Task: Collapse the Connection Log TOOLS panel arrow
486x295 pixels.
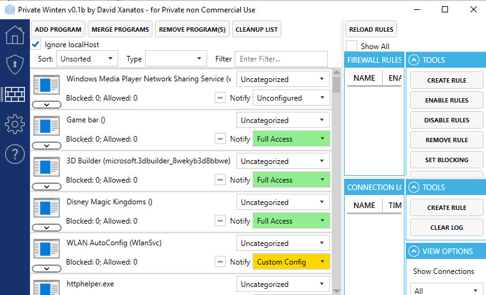Action: (414, 187)
